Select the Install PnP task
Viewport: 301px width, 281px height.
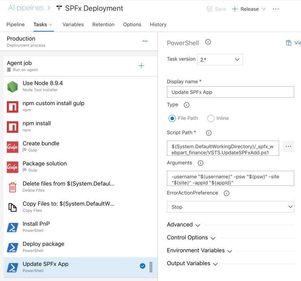(x=81, y=227)
